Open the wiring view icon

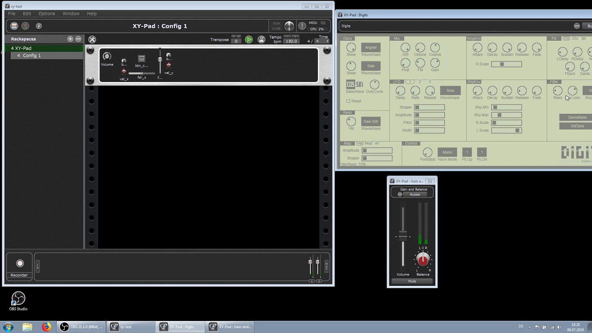click(25, 26)
